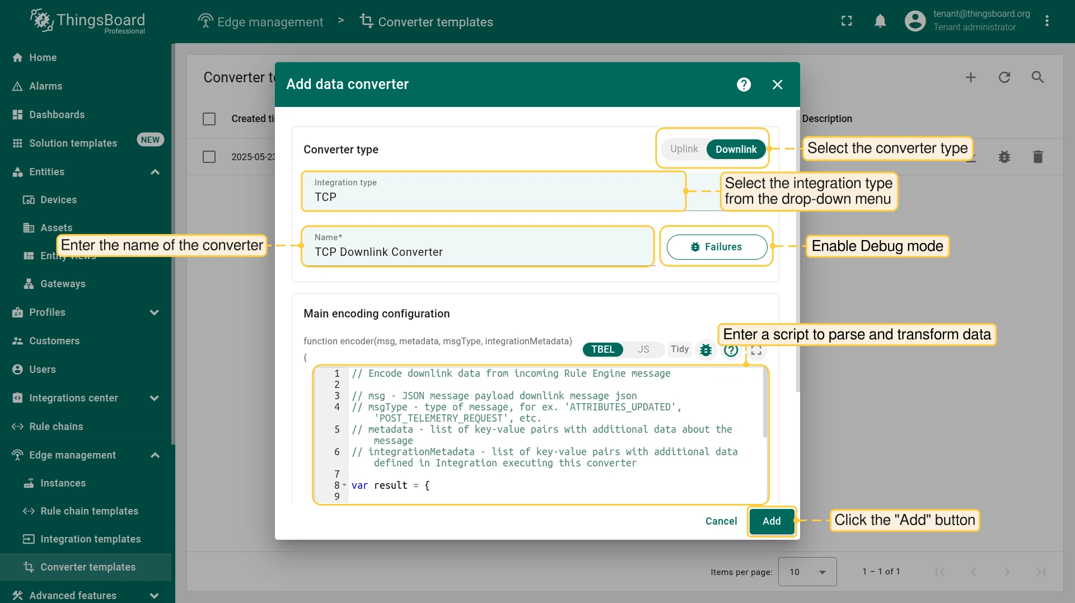Image resolution: width=1075 pixels, height=603 pixels.
Task: Switch script language to JS
Action: click(x=643, y=349)
